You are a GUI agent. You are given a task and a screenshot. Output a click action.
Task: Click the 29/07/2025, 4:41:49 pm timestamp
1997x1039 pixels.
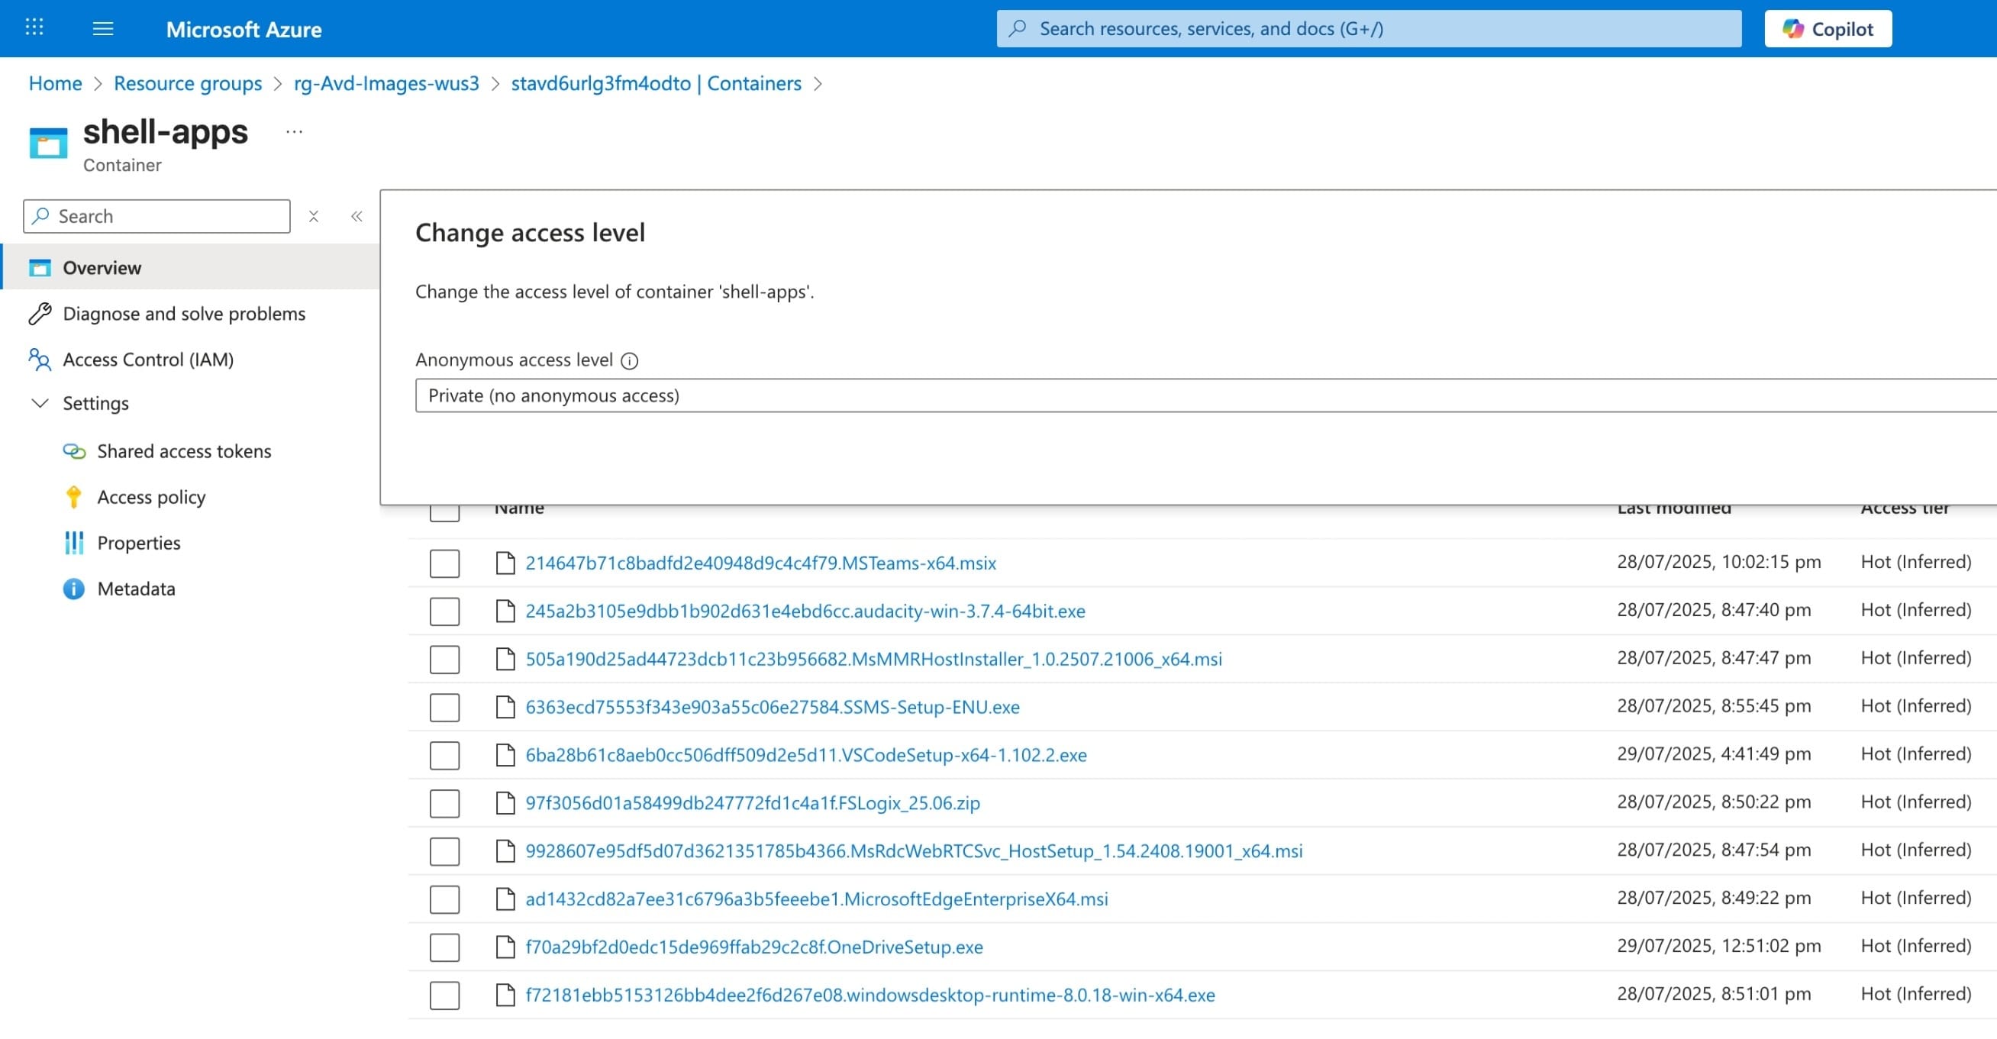1713,754
